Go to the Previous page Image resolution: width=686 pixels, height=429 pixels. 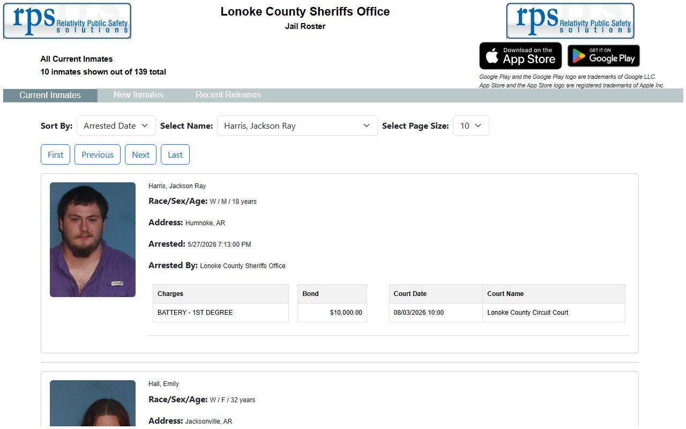click(98, 154)
